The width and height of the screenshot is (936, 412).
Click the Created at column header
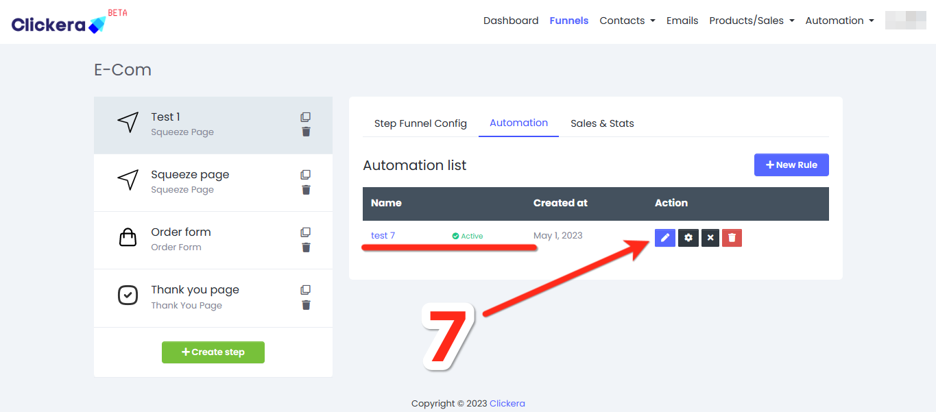pos(560,203)
